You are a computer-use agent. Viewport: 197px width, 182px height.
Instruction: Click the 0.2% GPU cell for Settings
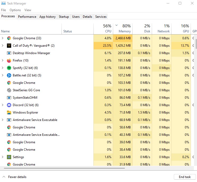click(181, 157)
